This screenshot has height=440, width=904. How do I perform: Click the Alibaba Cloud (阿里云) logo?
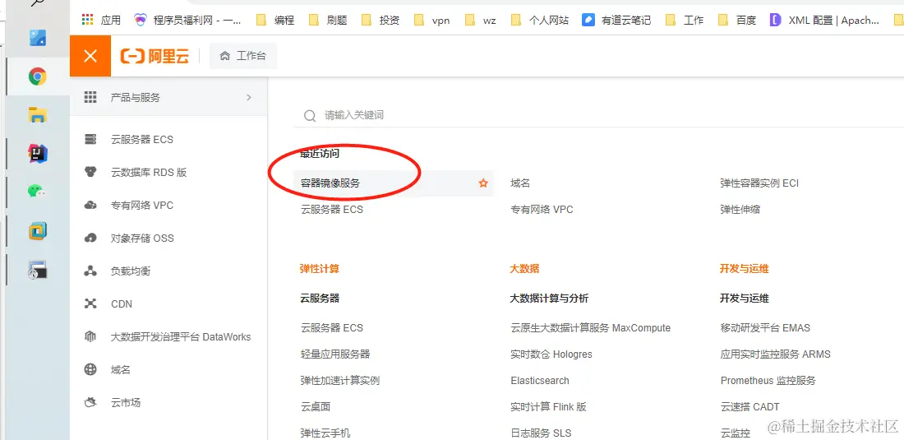point(155,56)
